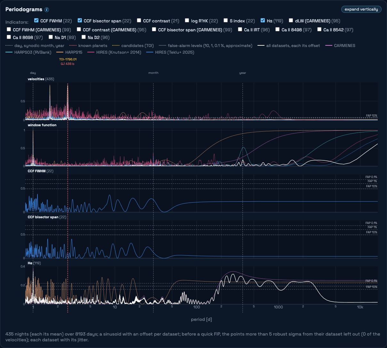
Task: Enable the Ca II 8542 indicator
Action: [320, 29]
